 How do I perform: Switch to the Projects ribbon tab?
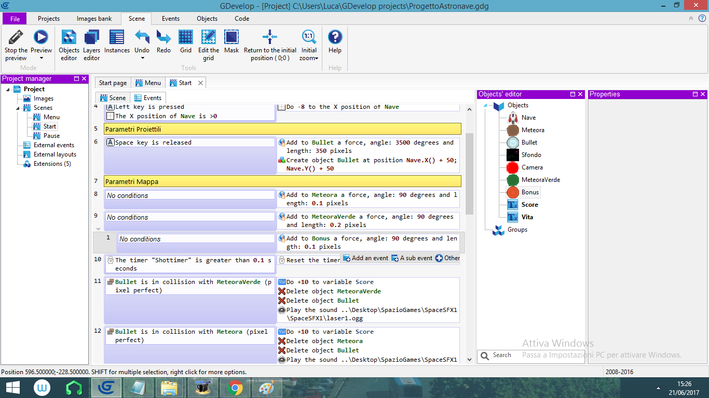[49, 19]
